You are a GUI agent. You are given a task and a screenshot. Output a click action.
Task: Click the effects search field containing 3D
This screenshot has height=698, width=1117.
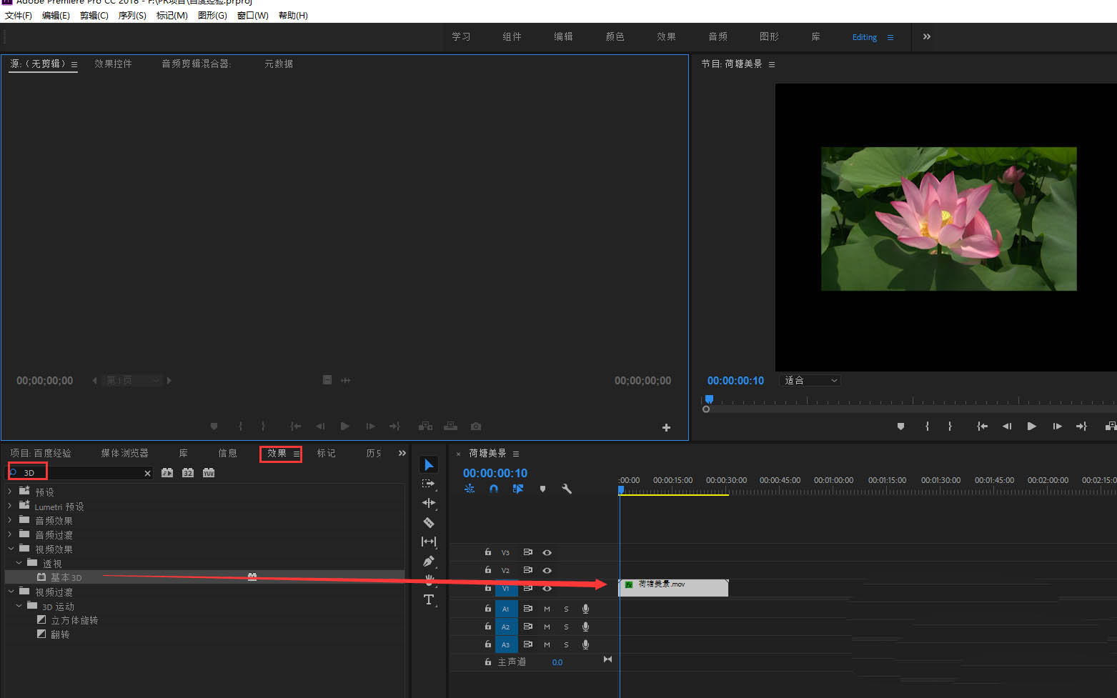click(x=80, y=473)
